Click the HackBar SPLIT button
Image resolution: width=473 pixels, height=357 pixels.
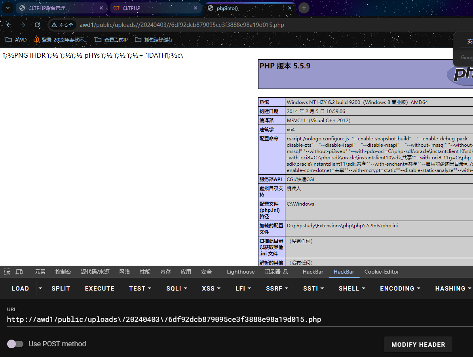pyautogui.click(x=61, y=289)
